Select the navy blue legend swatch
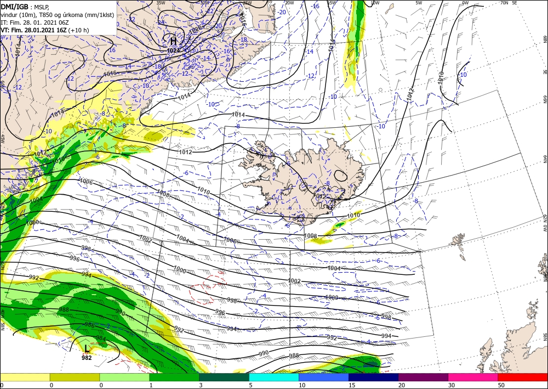 [x=373, y=377]
